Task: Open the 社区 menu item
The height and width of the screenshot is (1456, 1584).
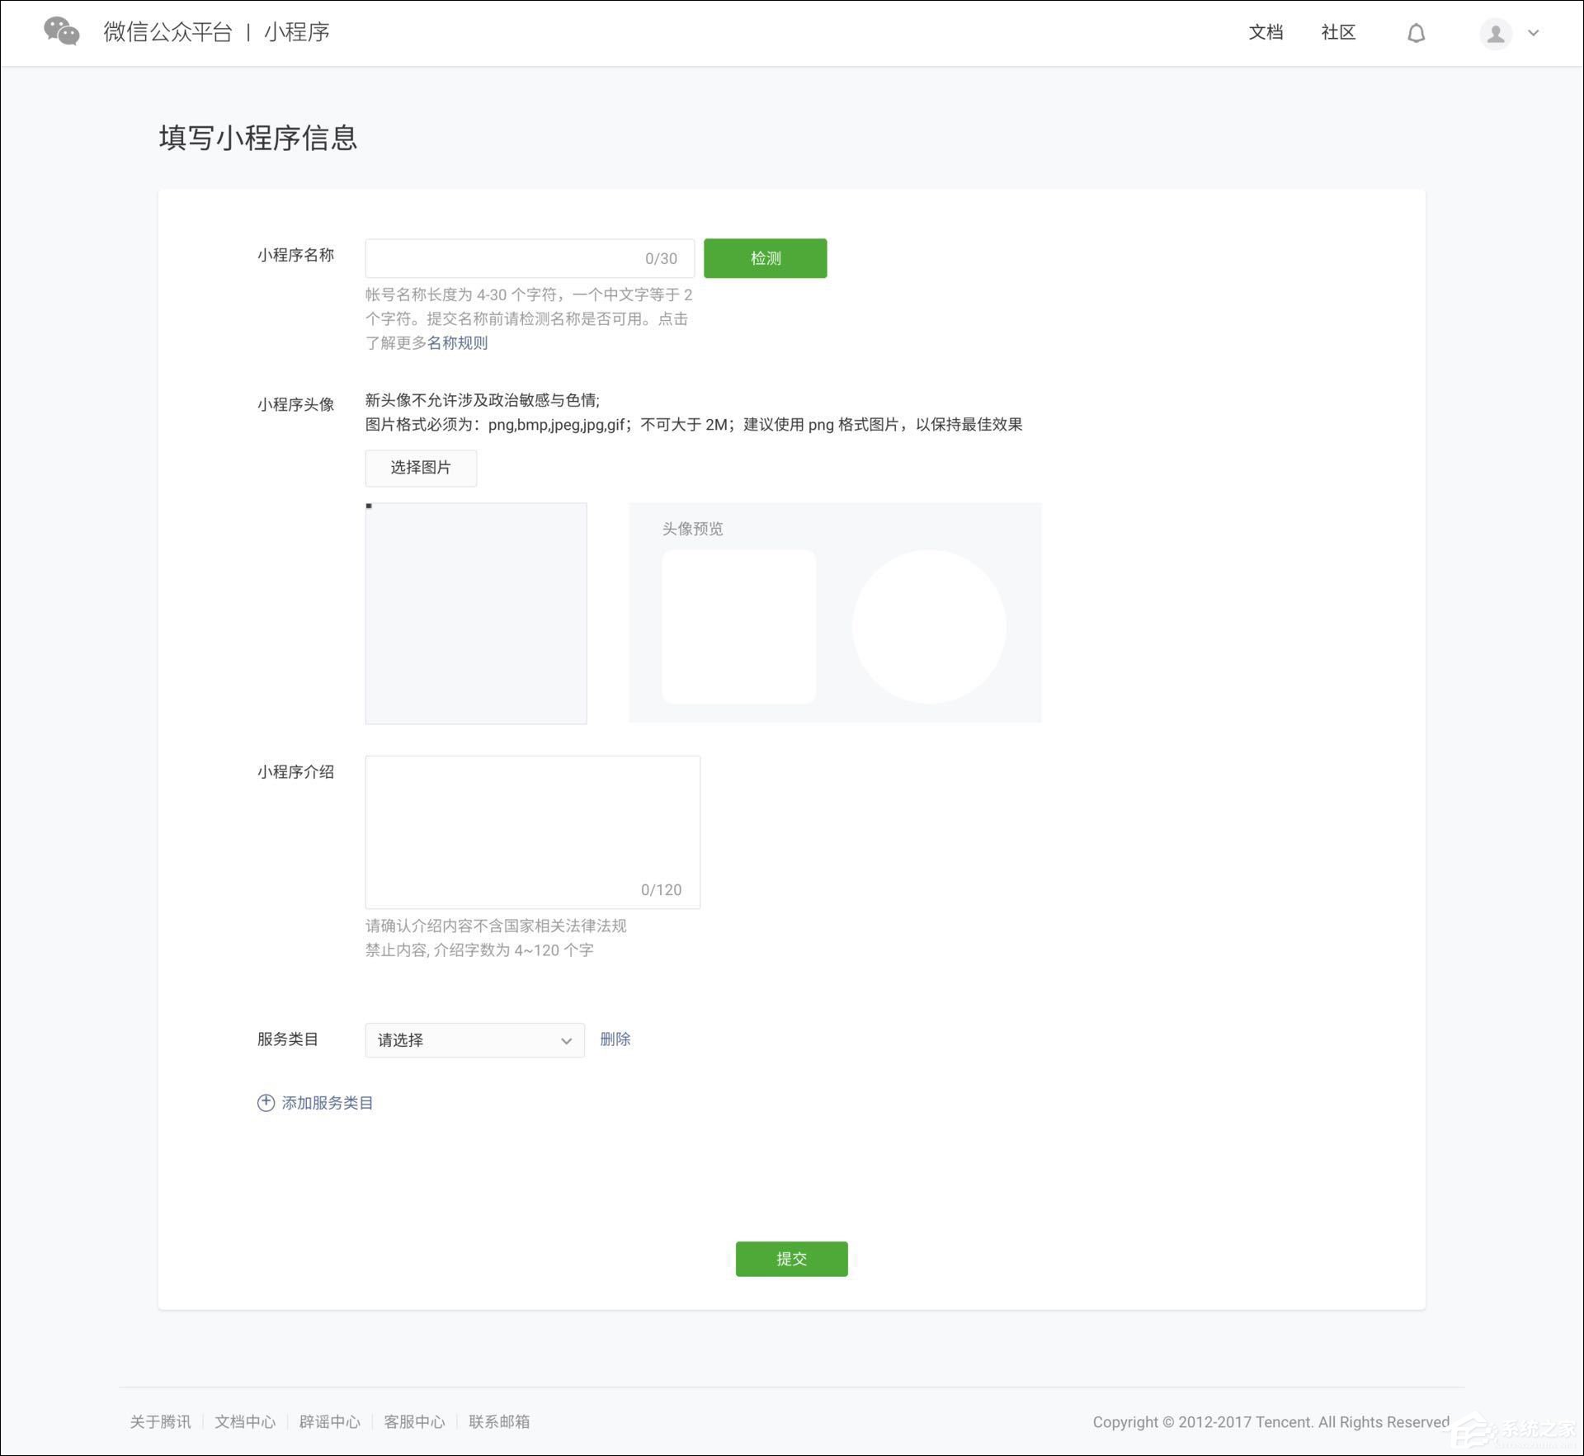Action: point(1338,33)
